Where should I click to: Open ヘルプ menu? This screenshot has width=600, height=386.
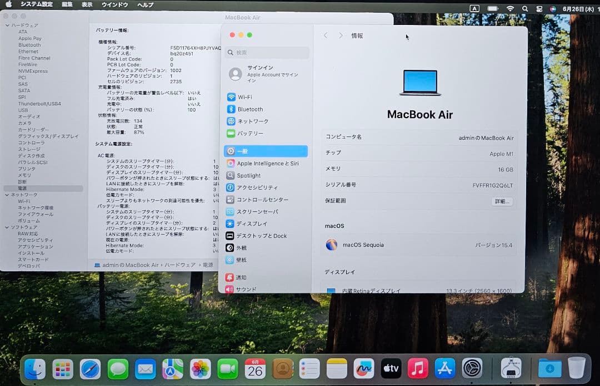pyautogui.click(x=146, y=5)
